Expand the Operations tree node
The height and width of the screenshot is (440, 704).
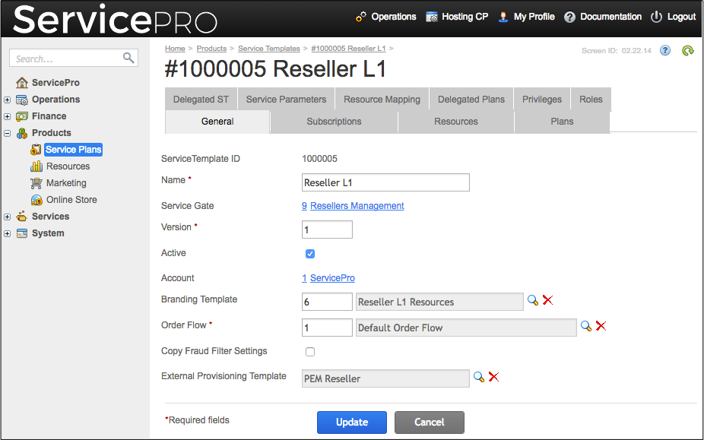pos(8,100)
